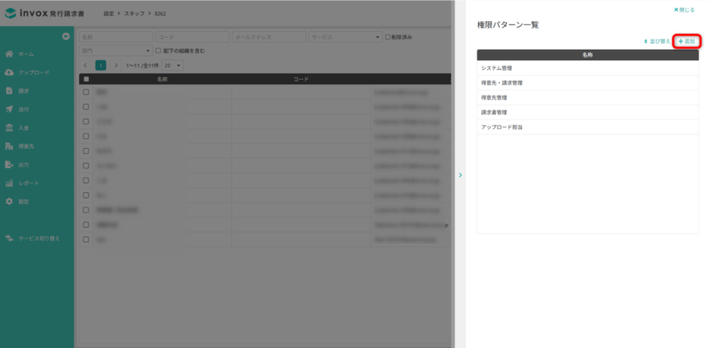Open the 20 rows-per-page dropdown
Viewport: 710px width, 348px height.
(172, 66)
